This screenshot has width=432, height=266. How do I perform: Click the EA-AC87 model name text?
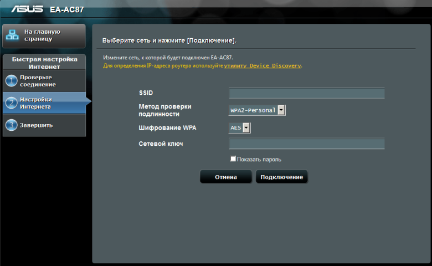[66, 9]
